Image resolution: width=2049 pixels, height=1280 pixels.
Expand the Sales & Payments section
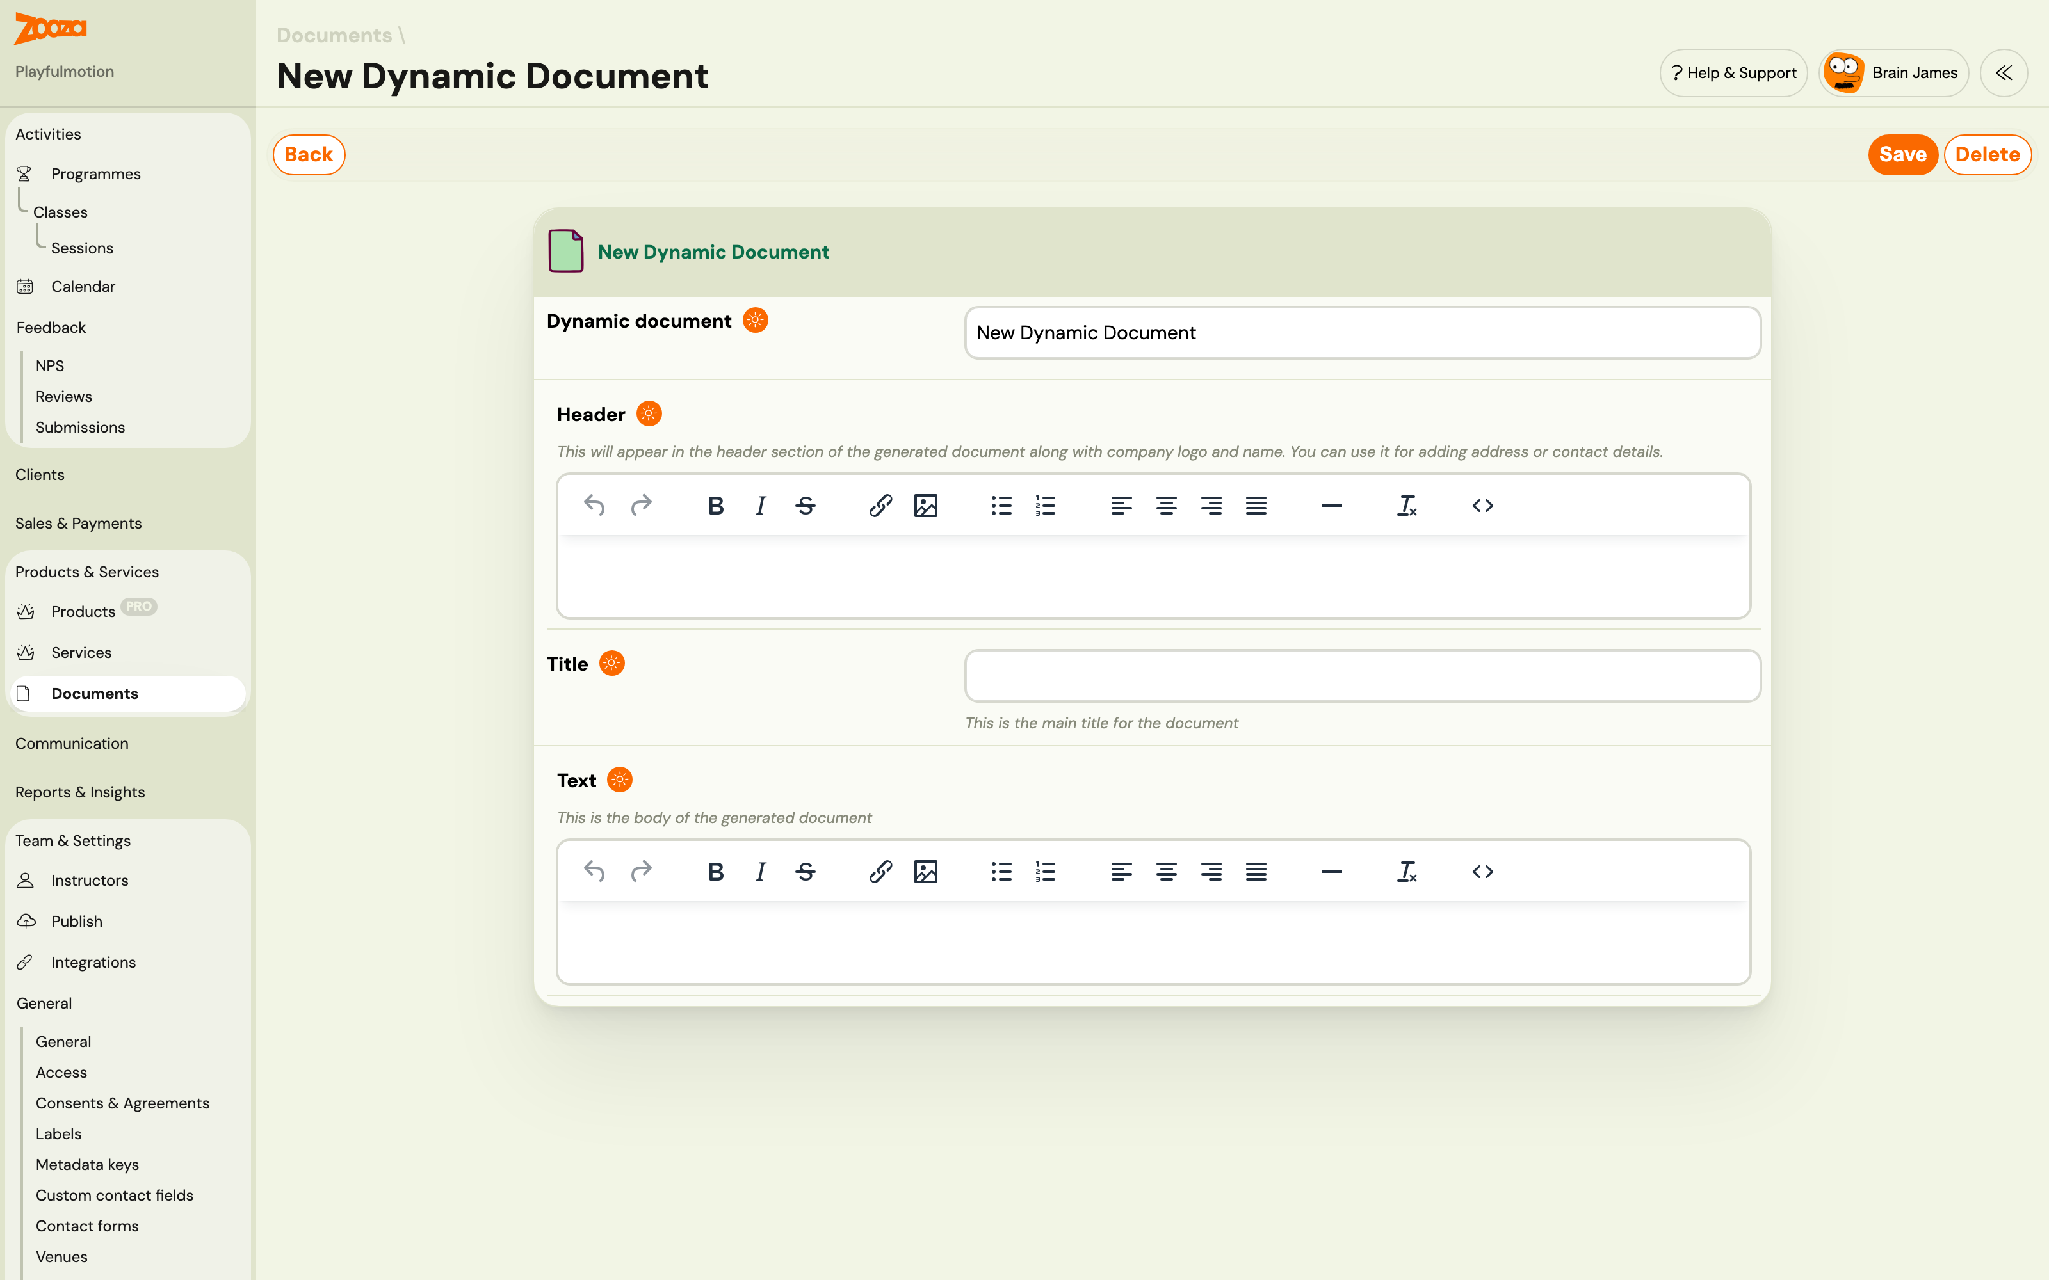point(78,523)
